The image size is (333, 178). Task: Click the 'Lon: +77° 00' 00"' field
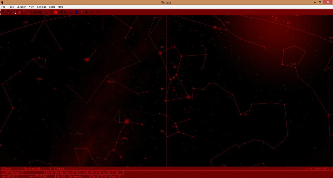click(42, 176)
